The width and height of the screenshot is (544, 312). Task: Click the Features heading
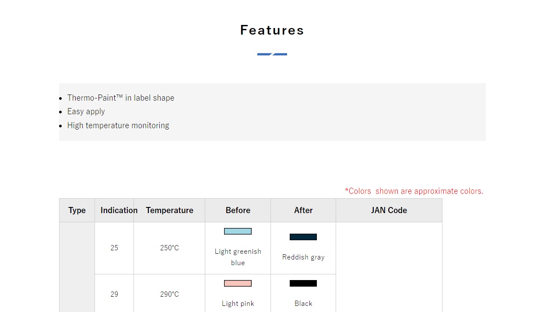click(272, 30)
